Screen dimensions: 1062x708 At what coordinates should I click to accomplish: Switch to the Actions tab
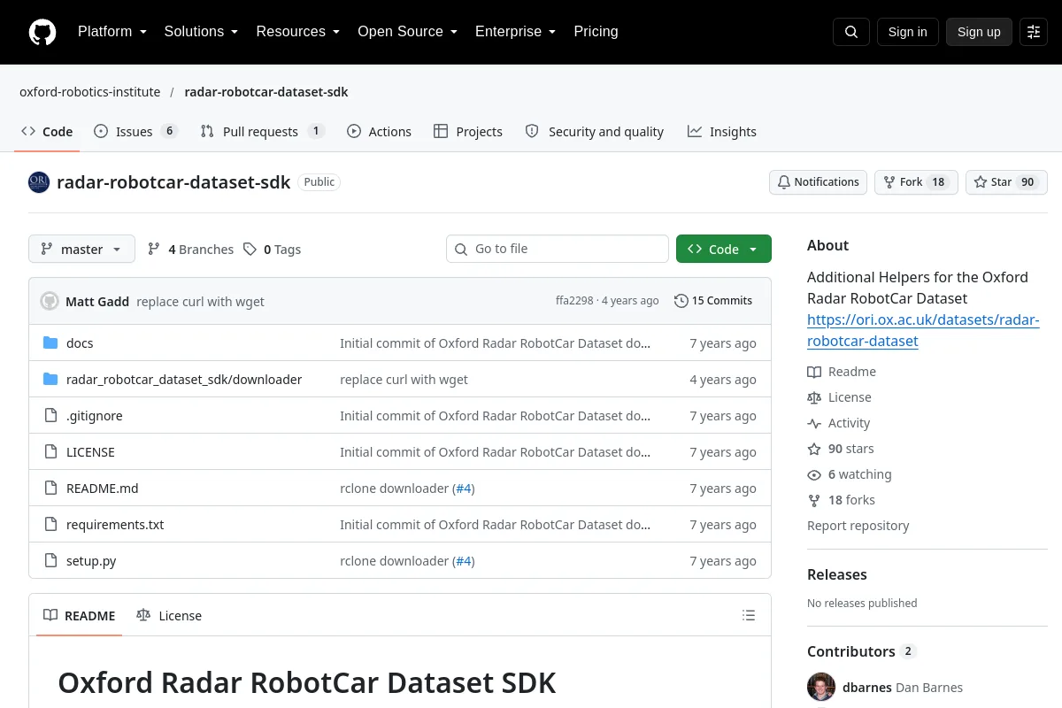[x=380, y=132]
